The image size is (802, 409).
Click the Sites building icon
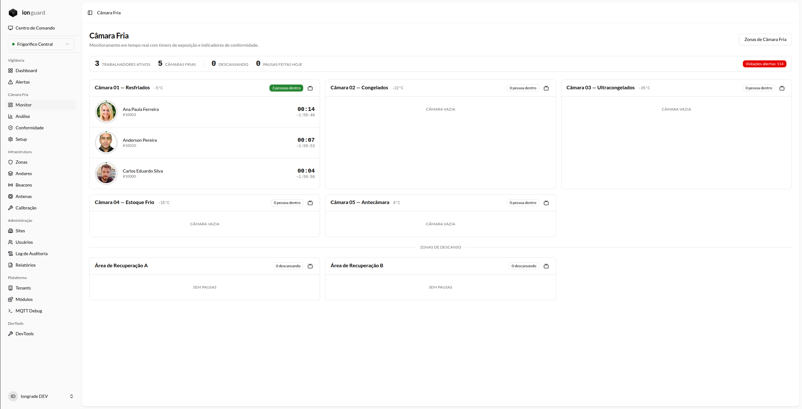(10, 231)
